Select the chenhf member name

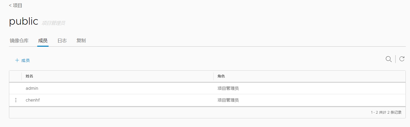click(33, 100)
